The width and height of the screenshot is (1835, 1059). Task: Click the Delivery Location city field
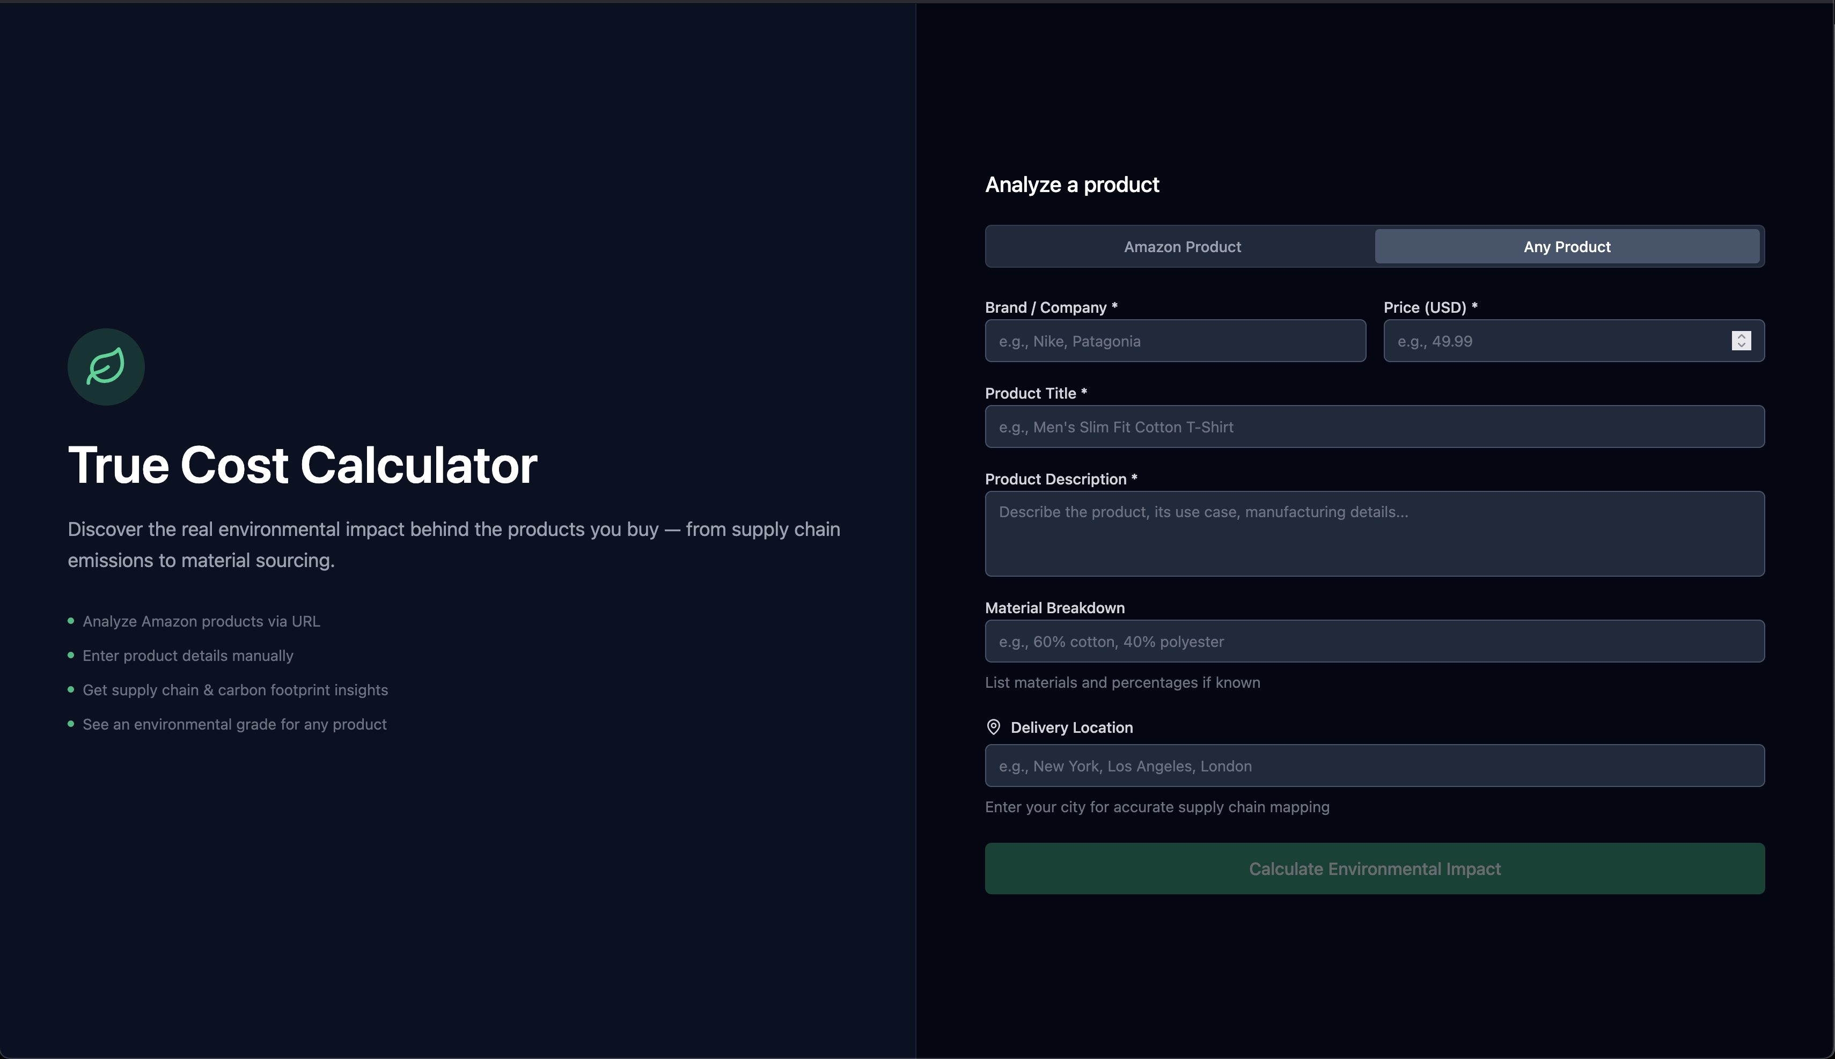(x=1374, y=766)
